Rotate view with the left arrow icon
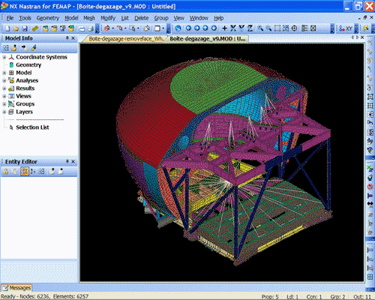 188,28
